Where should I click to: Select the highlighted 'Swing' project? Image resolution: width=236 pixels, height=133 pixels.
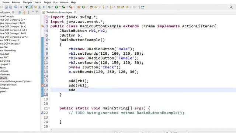click(x=4, y=78)
